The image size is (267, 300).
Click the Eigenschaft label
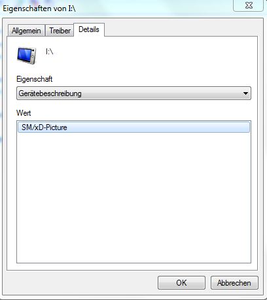[x=35, y=79]
